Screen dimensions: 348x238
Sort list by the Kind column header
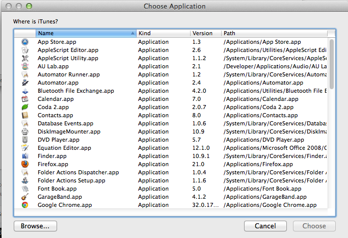tap(163, 33)
